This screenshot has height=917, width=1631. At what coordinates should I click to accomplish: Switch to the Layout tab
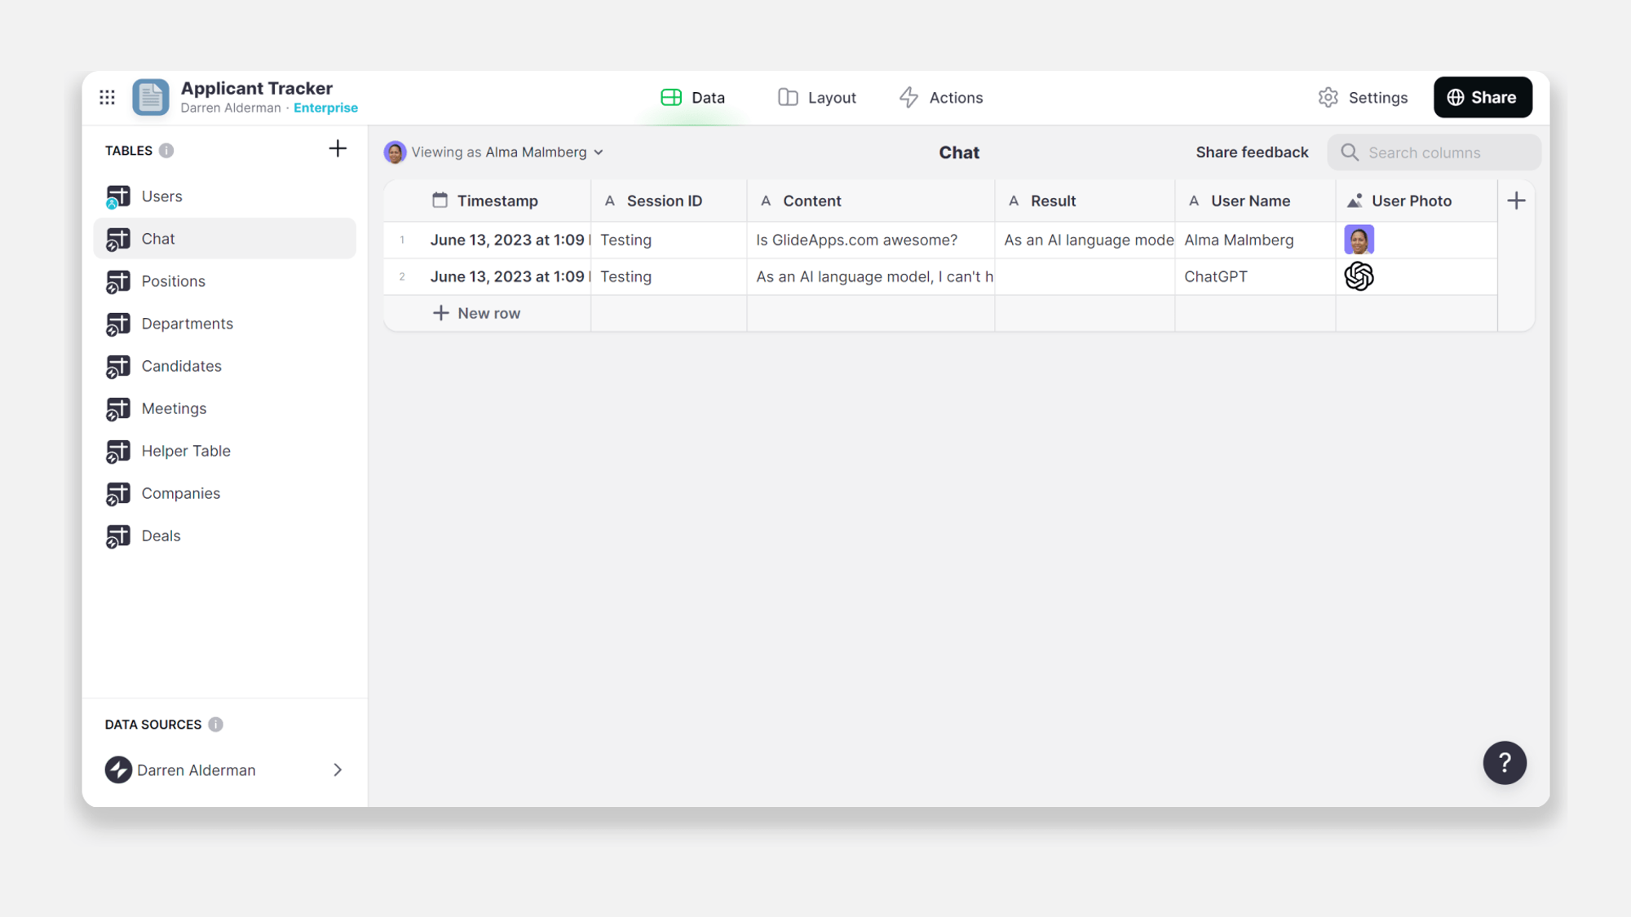(x=817, y=98)
